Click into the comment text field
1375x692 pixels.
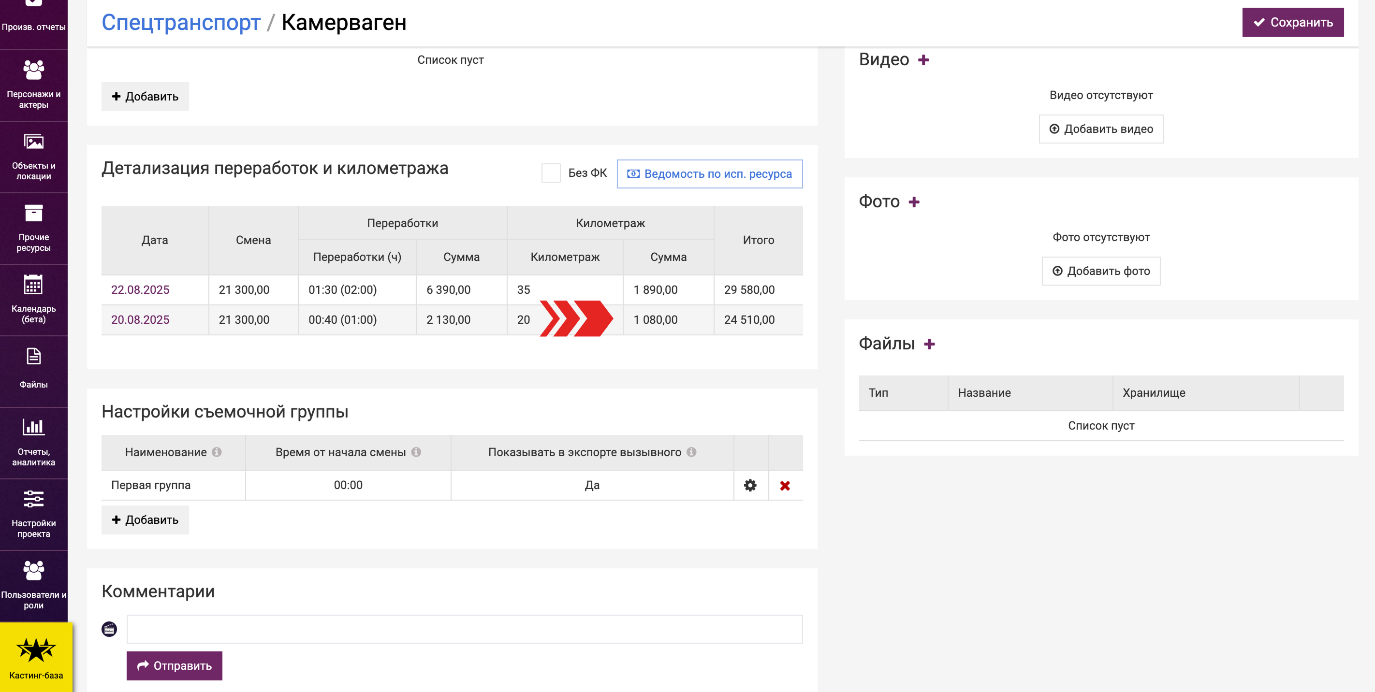click(x=464, y=629)
